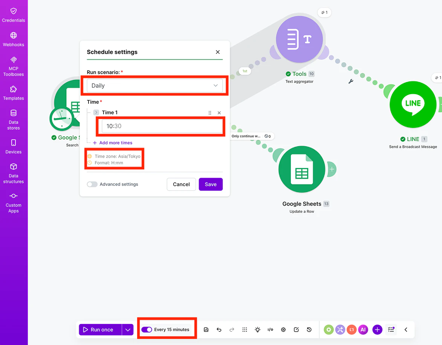
Task: Click the pink AI icon
Action: [363, 330]
